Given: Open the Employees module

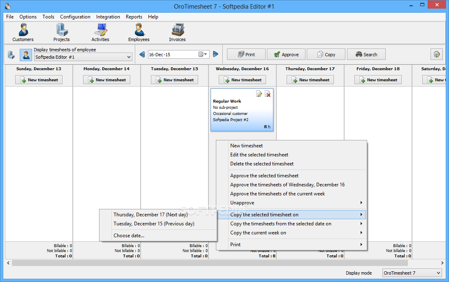Looking at the screenshot, I should 139,32.
